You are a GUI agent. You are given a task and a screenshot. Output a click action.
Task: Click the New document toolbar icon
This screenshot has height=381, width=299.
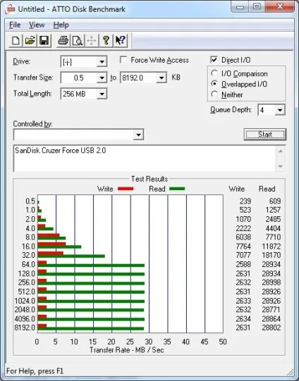[16, 40]
